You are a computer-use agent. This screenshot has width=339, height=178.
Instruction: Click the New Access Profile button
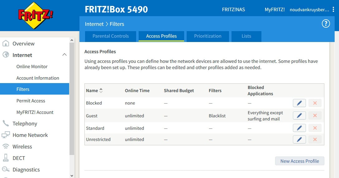tap(299, 161)
